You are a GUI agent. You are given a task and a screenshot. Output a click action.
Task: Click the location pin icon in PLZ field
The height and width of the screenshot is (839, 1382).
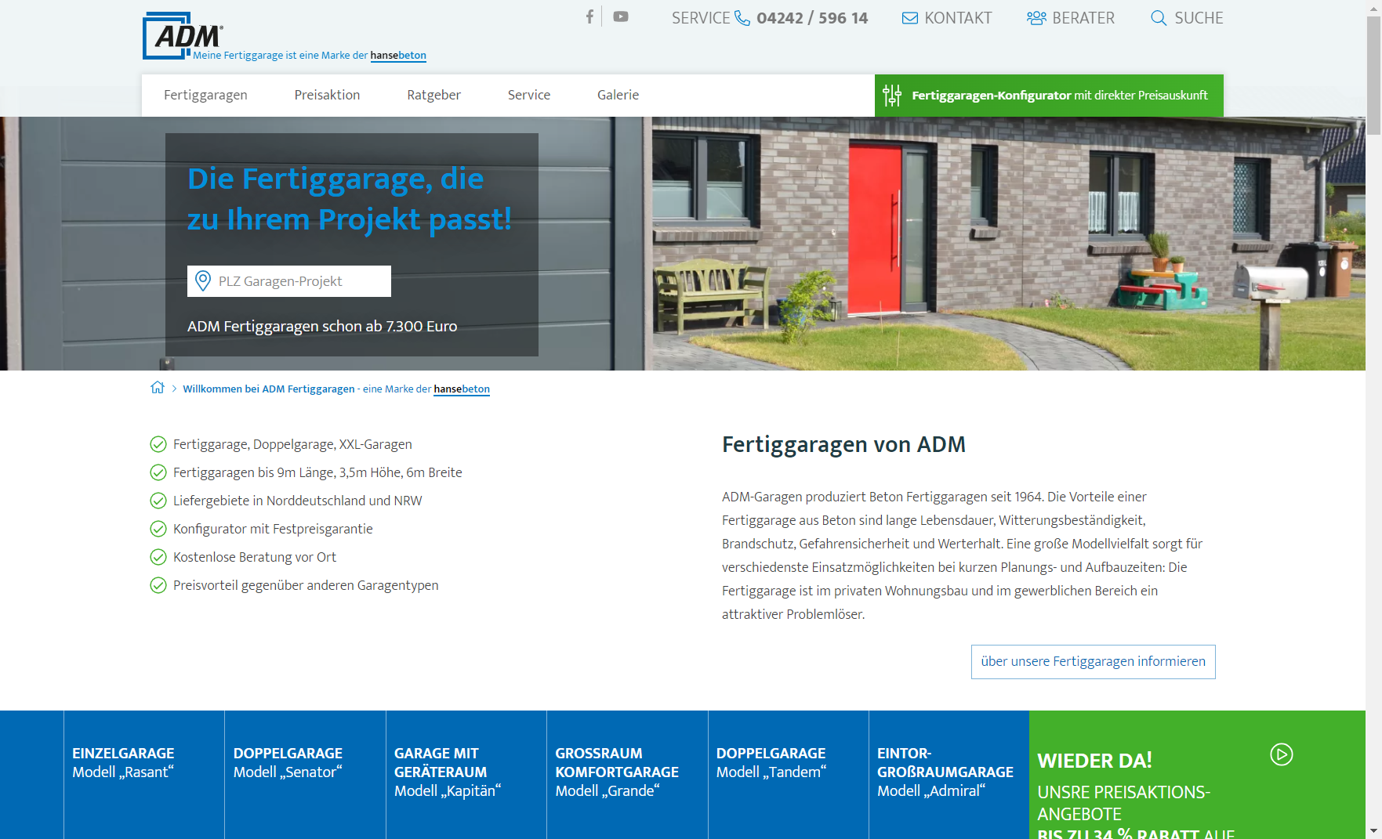tap(203, 281)
